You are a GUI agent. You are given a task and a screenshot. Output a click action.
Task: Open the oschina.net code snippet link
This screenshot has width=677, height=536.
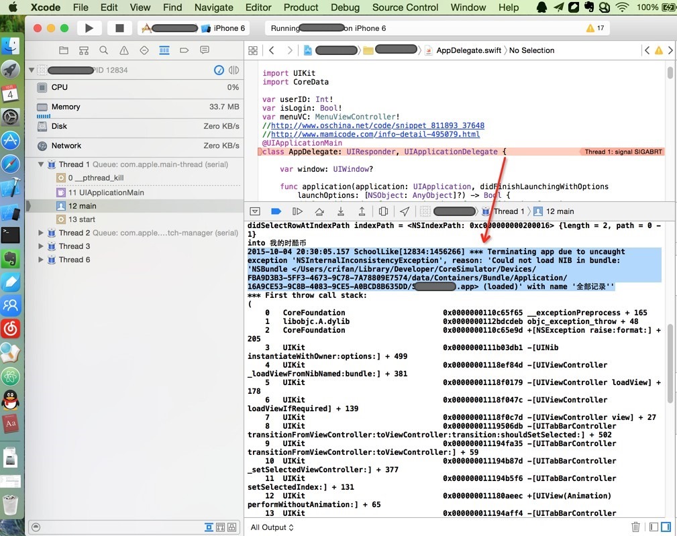click(377, 125)
